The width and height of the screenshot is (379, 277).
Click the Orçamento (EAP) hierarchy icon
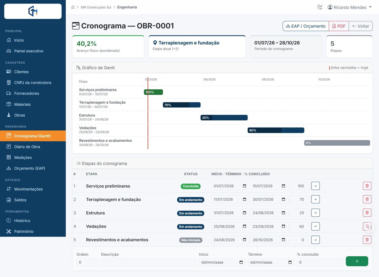click(9, 168)
